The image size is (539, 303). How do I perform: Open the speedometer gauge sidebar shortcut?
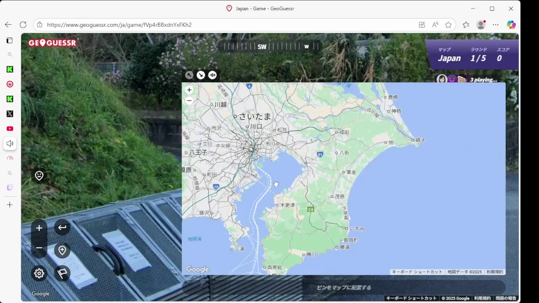10,158
